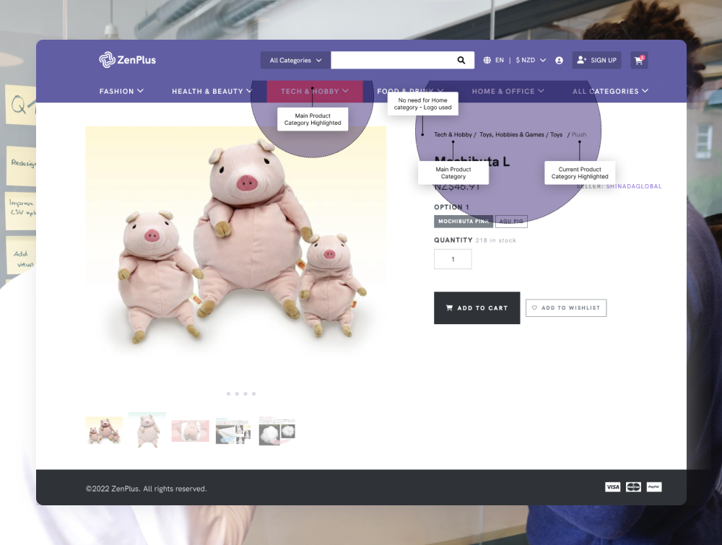
Task: Click the ZenPlus logo in the header
Action: 127,60
